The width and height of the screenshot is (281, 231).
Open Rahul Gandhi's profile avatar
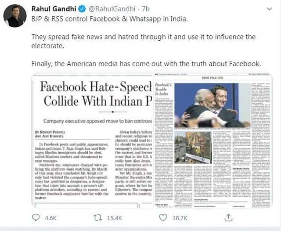[15, 16]
